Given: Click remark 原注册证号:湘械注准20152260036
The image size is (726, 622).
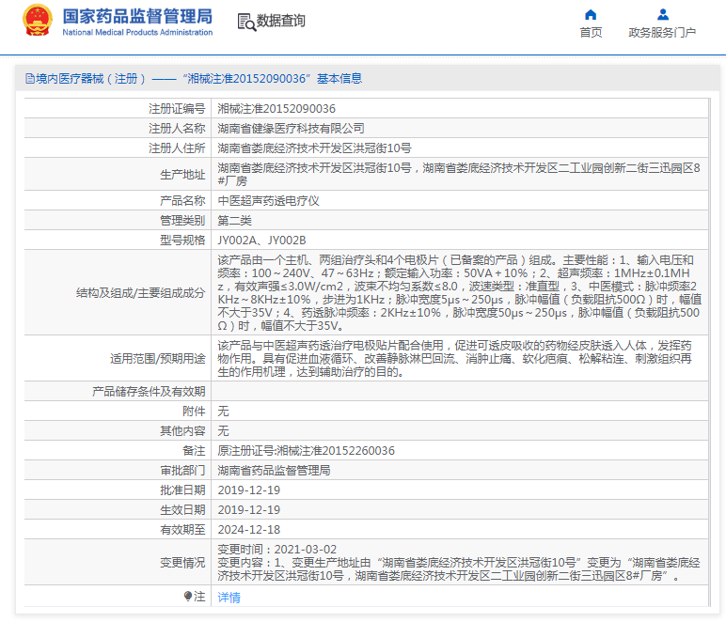Looking at the screenshot, I should pos(306,451).
